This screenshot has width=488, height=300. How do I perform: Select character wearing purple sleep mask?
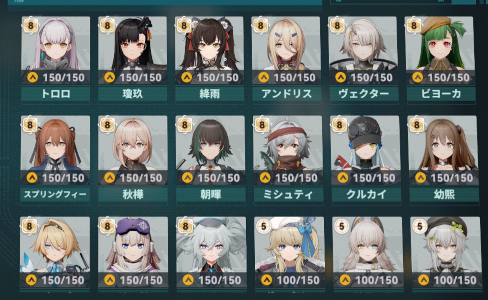click(x=133, y=252)
